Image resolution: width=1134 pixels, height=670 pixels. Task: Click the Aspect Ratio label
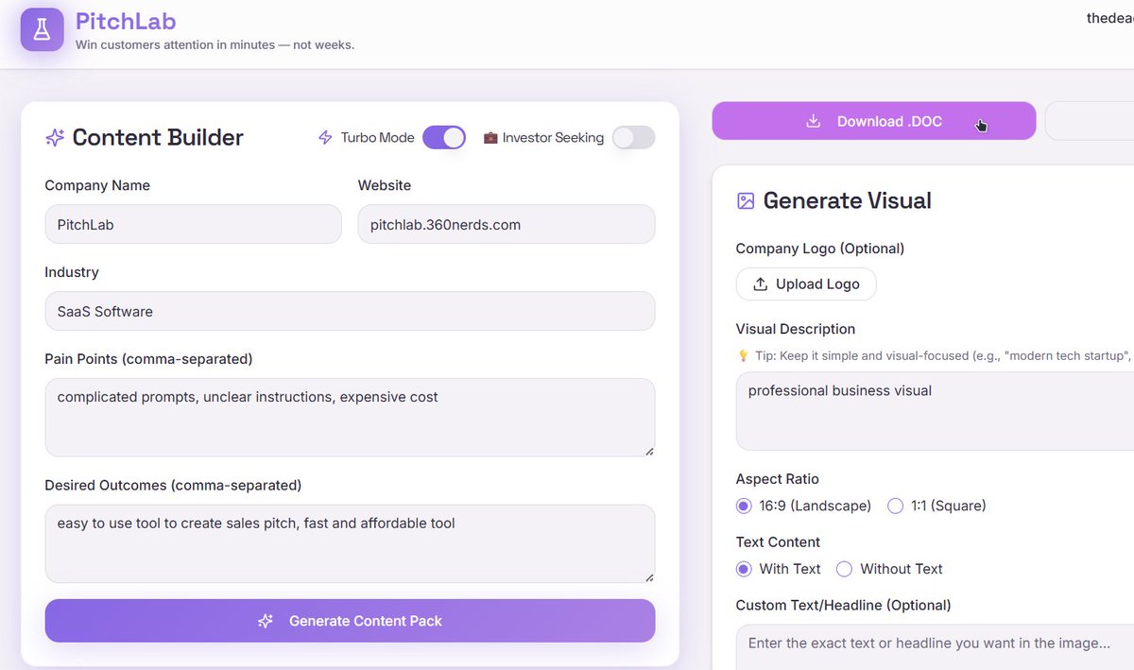778,479
